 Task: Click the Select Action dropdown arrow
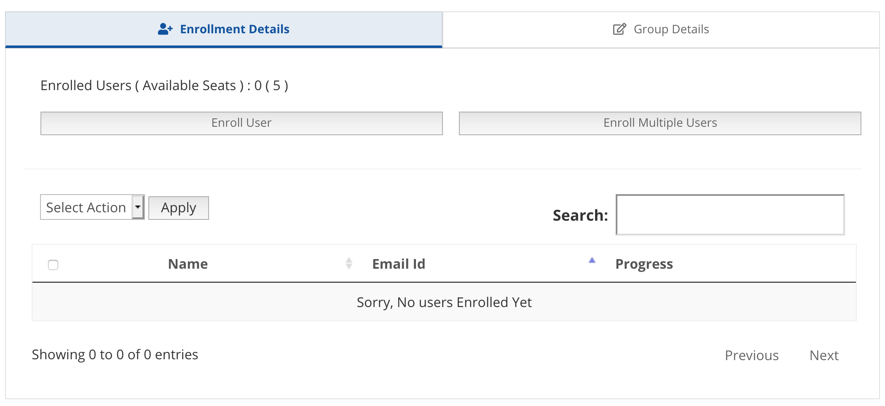[138, 207]
